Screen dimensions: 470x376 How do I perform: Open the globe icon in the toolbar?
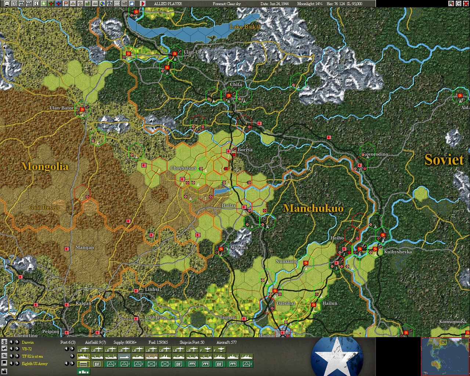click(x=102, y=4)
